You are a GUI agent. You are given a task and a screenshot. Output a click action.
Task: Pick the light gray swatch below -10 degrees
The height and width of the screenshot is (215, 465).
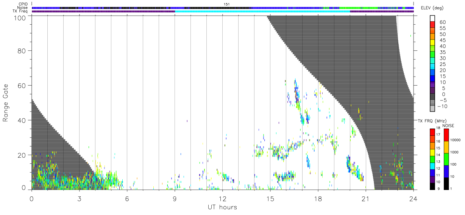click(433, 109)
